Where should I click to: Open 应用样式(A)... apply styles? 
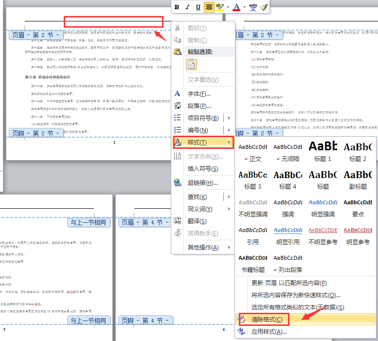269,332
